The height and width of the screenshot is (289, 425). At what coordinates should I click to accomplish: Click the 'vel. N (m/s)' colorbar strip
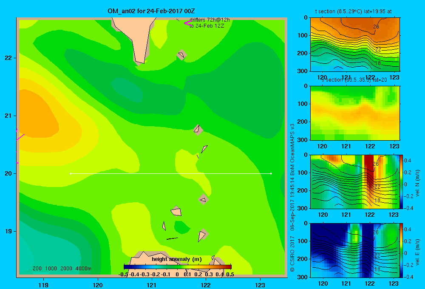tap(402, 181)
